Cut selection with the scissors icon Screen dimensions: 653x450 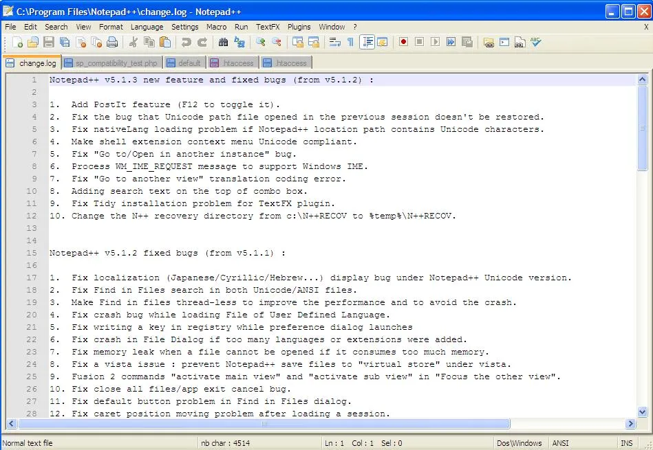pyautogui.click(x=133, y=42)
